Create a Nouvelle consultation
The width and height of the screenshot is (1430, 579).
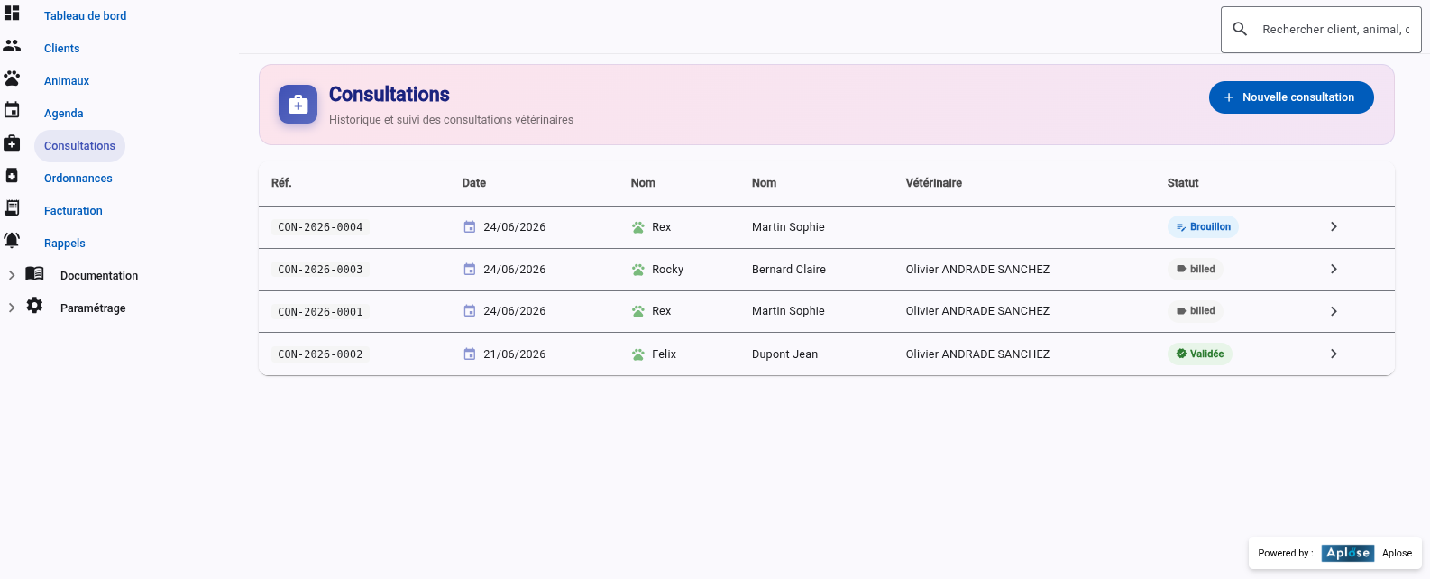point(1291,97)
